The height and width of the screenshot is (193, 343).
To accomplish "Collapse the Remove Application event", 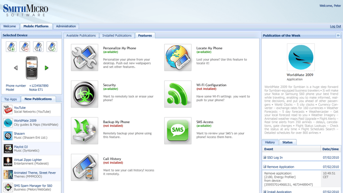I will click(265, 167).
